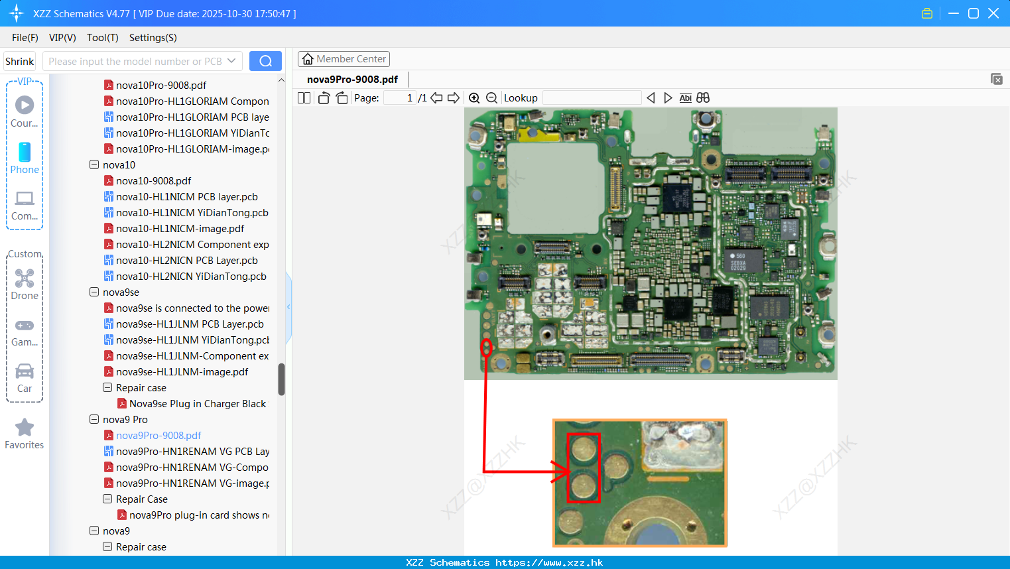1010x569 pixels.
Task: Toggle the two-page split view icon
Action: coord(304,98)
